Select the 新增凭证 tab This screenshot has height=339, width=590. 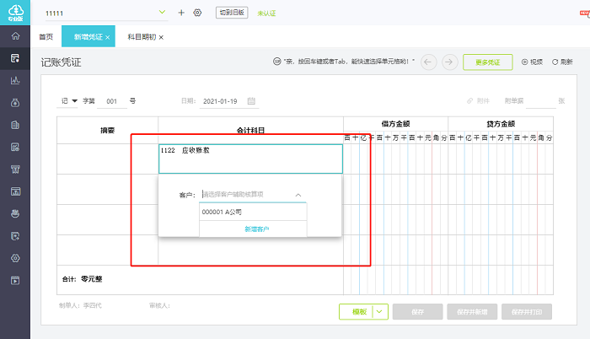coord(88,37)
